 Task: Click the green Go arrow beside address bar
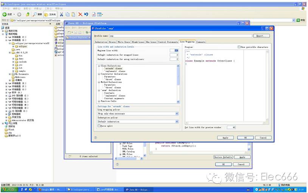[x=298, y=20]
